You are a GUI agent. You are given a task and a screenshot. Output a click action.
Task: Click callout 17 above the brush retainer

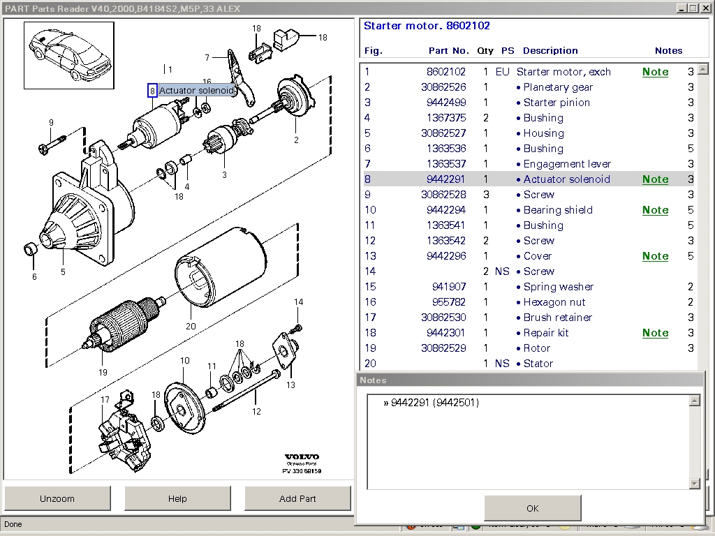point(105,400)
